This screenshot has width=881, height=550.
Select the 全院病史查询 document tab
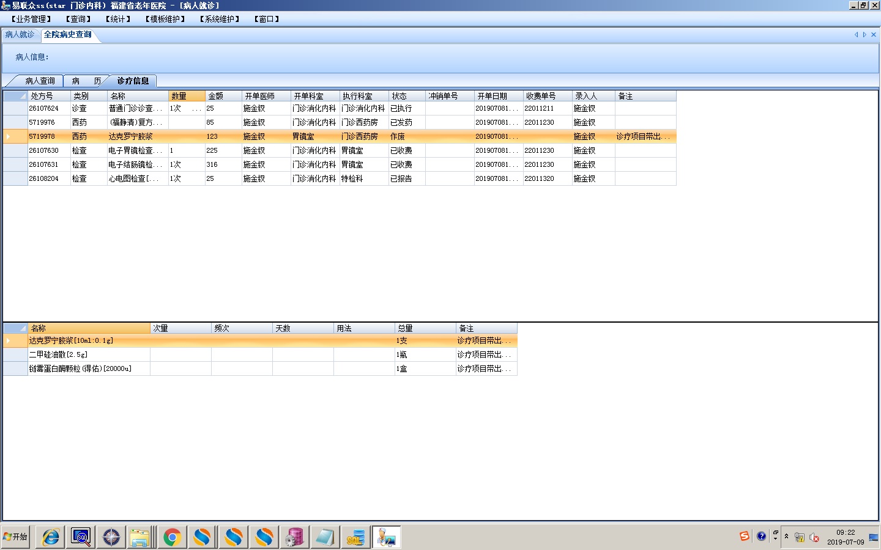68,35
